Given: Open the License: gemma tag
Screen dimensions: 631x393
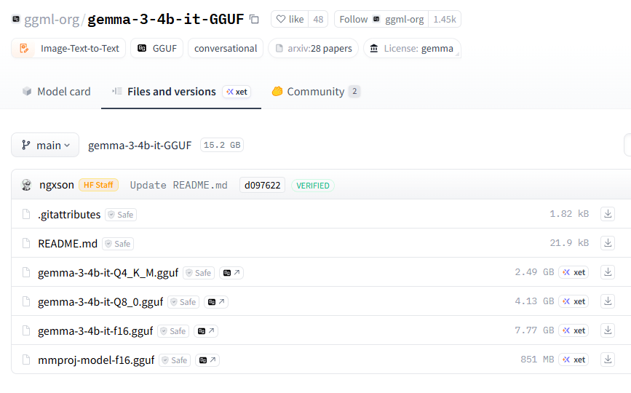Looking at the screenshot, I should 412,48.
